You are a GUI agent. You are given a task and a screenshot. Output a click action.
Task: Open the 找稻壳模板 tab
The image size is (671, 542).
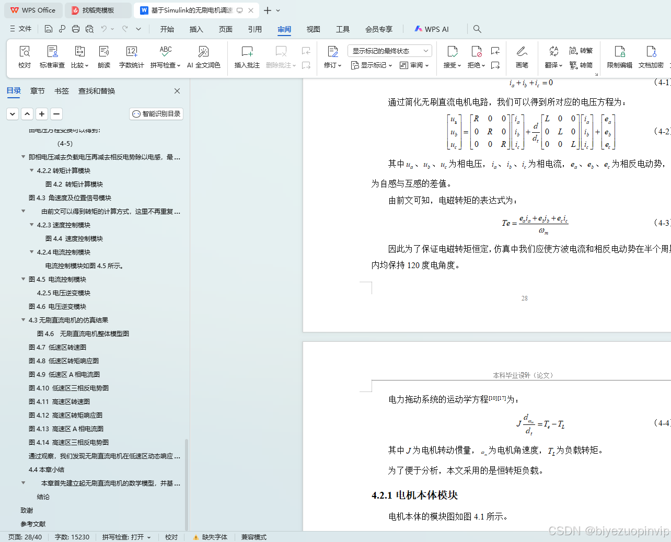pyautogui.click(x=98, y=10)
